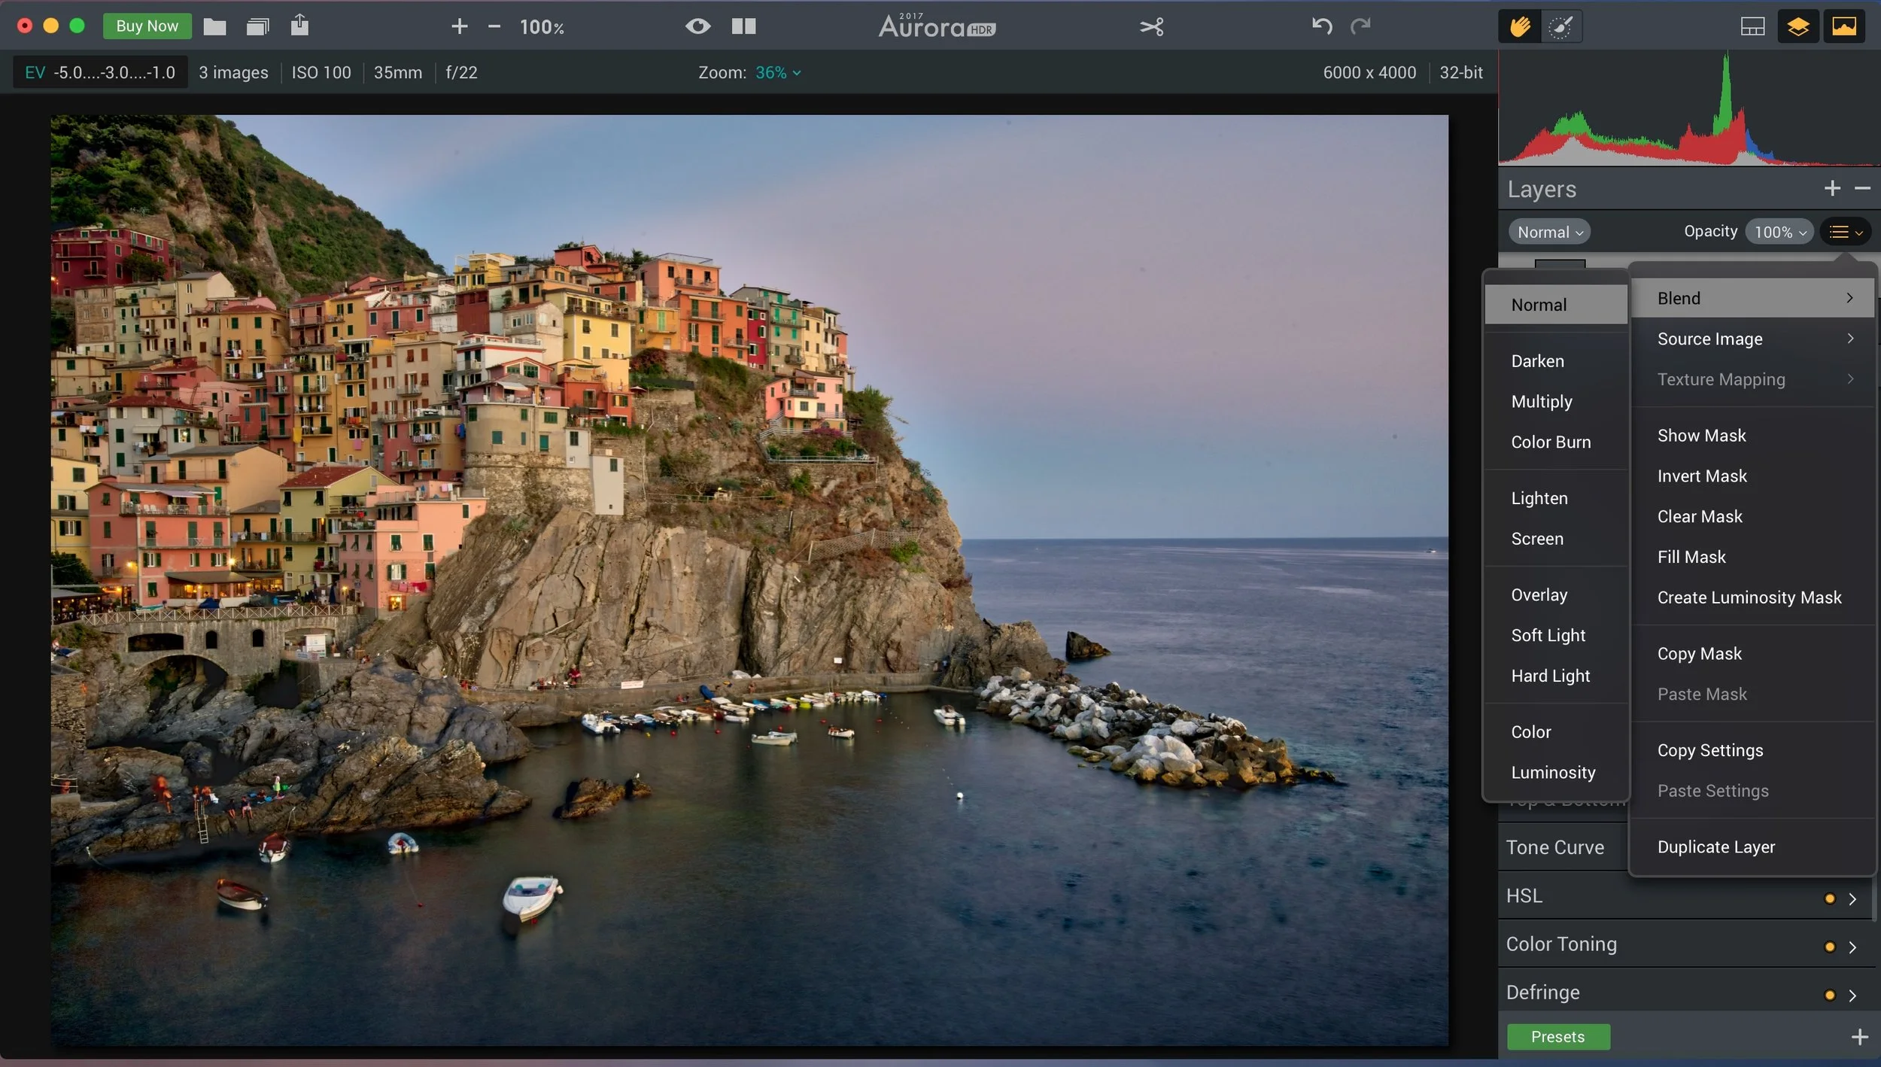This screenshot has width=1881, height=1067.
Task: Toggle the layers panel icon in toolbar
Action: pos(1797,27)
